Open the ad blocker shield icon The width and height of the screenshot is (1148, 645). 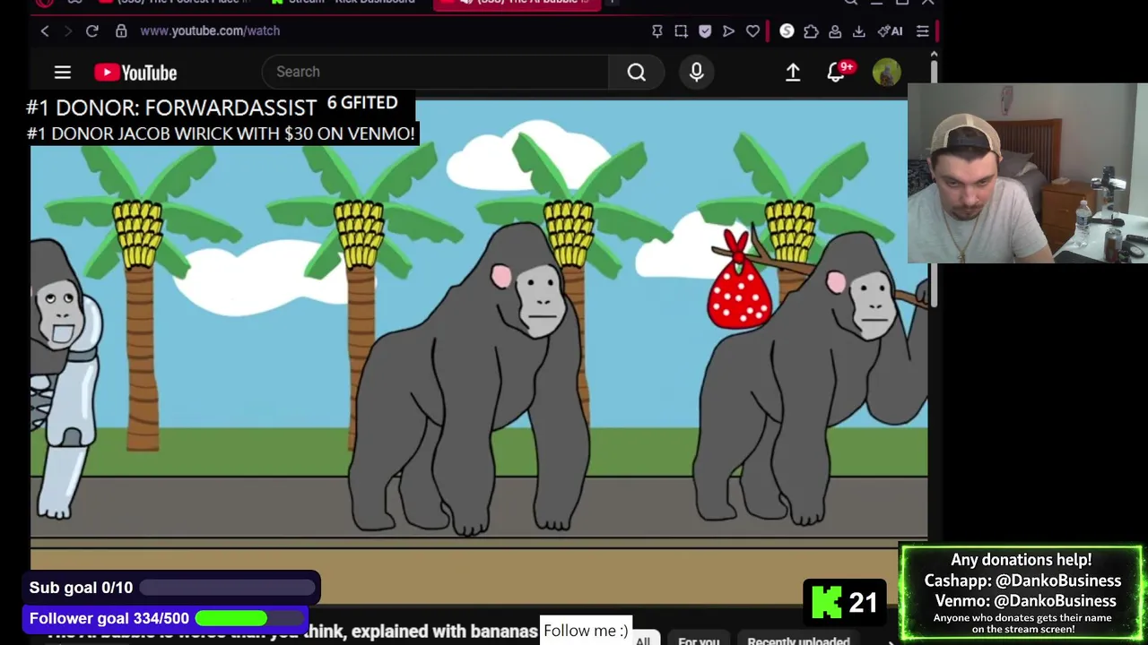[705, 31]
